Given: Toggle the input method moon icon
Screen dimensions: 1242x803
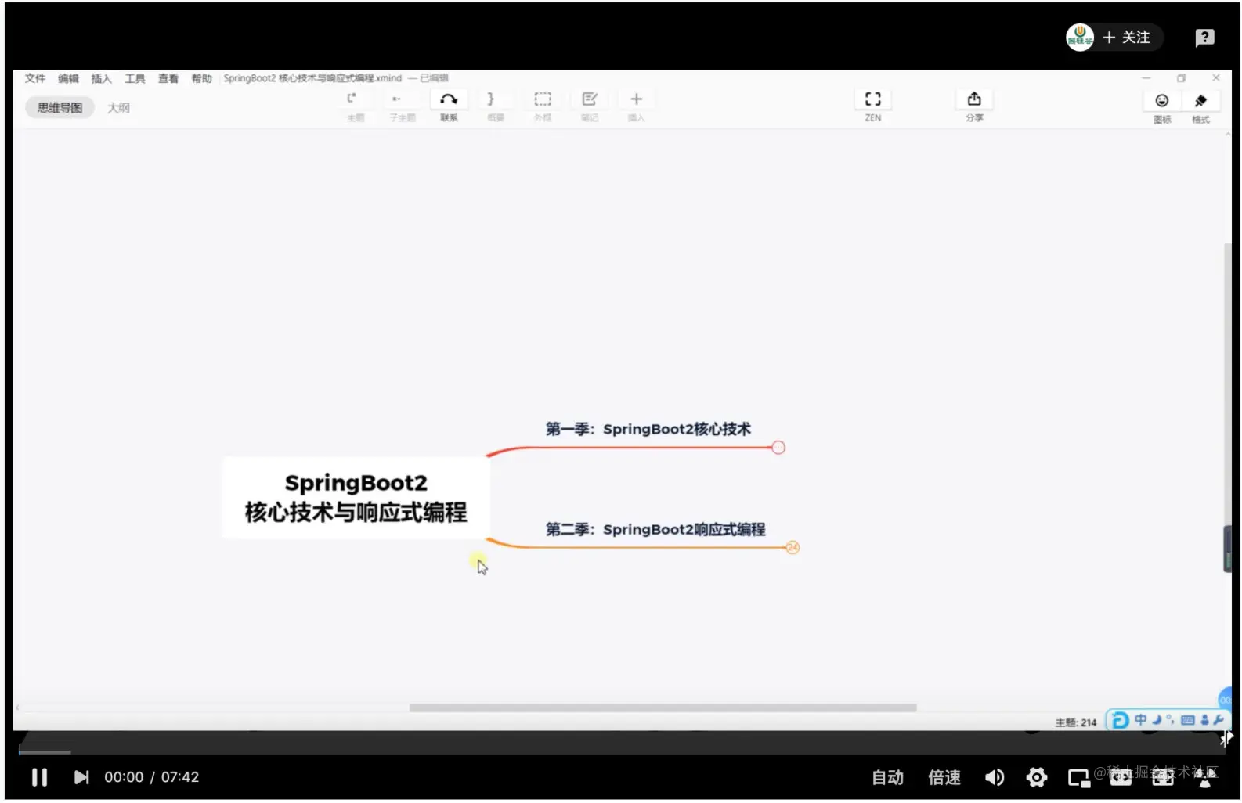Looking at the screenshot, I should coord(1157,720).
